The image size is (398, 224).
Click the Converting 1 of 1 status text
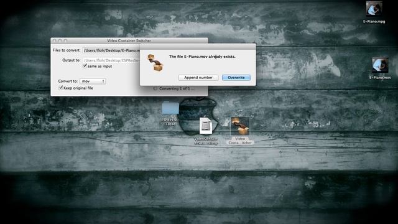[x=177, y=88]
